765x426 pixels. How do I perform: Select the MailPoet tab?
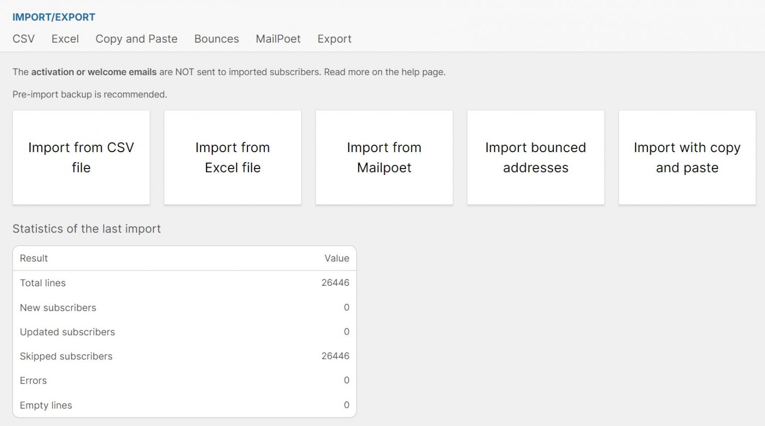[x=278, y=39]
